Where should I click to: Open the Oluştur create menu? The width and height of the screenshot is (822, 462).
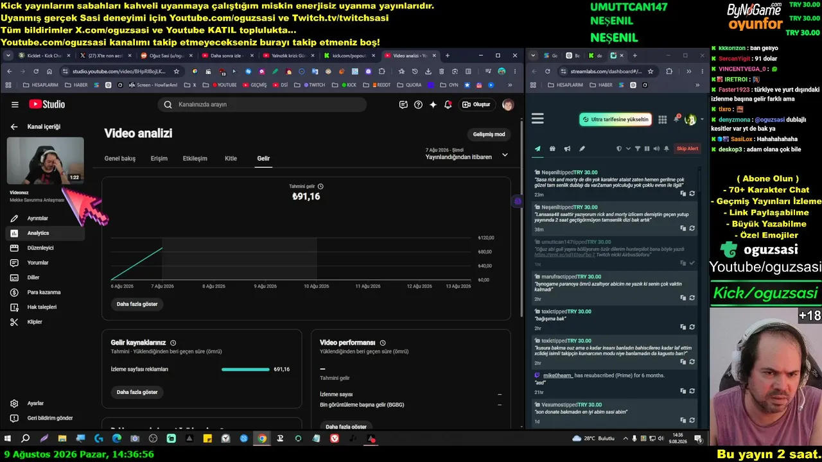point(477,105)
